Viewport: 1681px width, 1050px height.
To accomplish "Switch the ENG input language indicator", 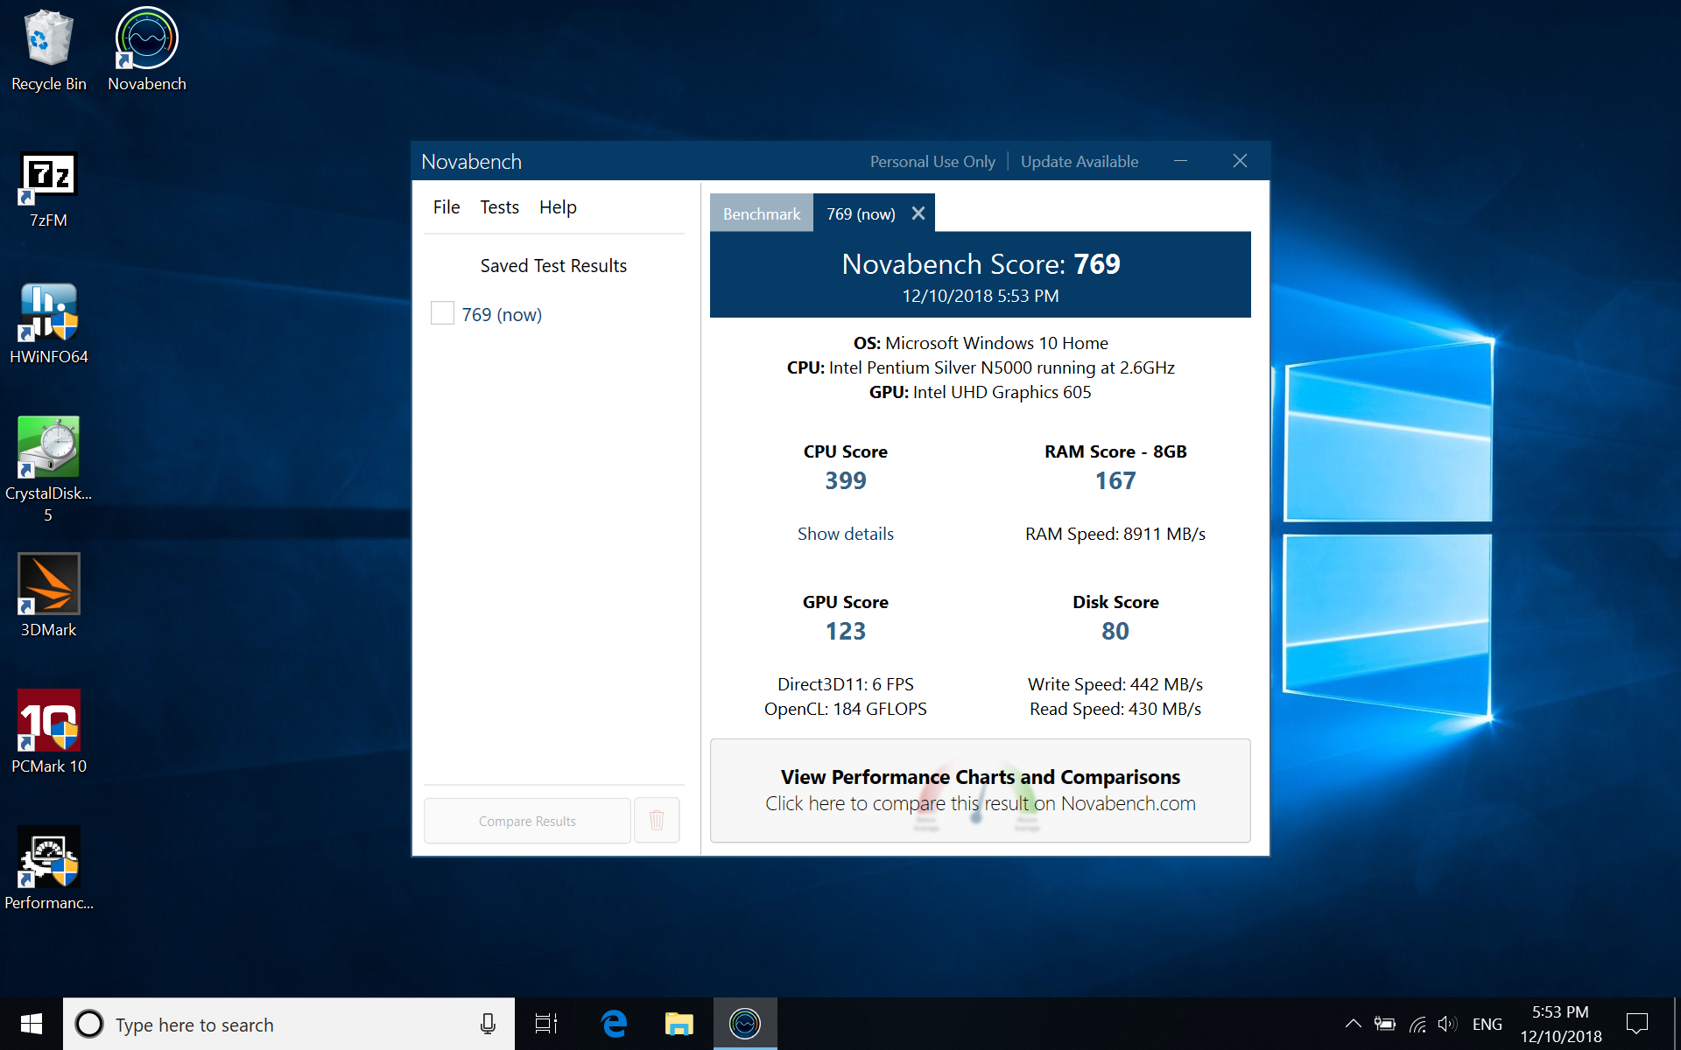I will [x=1487, y=1024].
